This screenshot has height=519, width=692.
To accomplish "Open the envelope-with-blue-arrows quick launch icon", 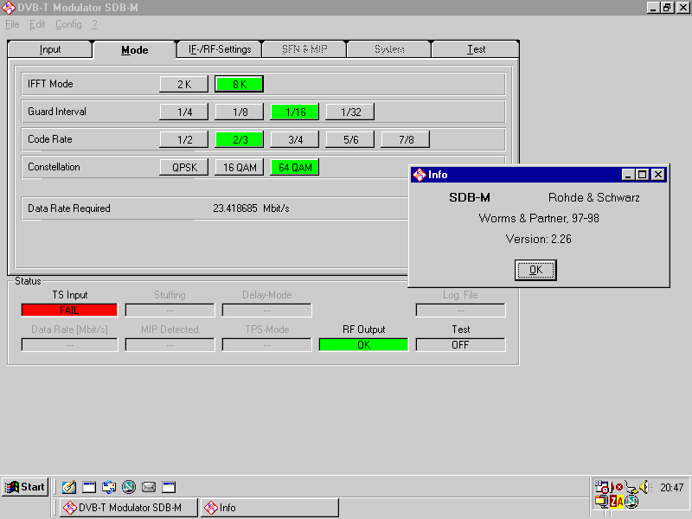I will pyautogui.click(x=109, y=487).
